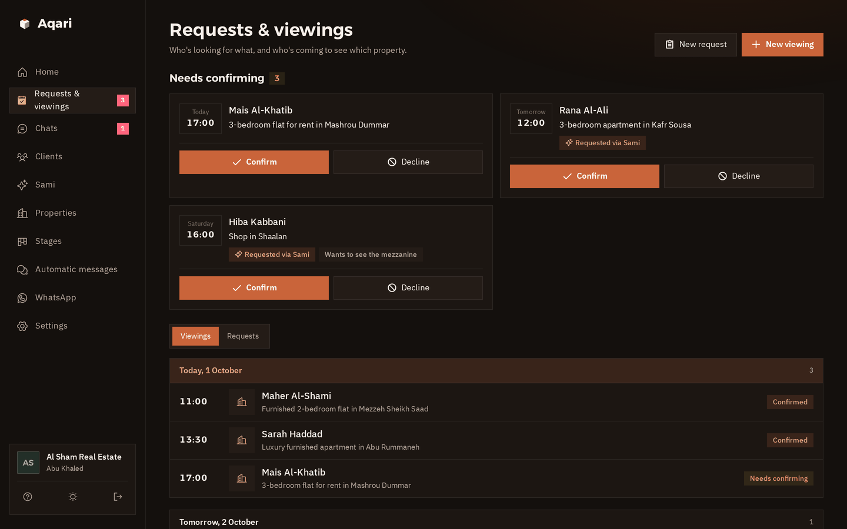
Task: Click the Shop in Shaalan description
Action: pos(258,236)
